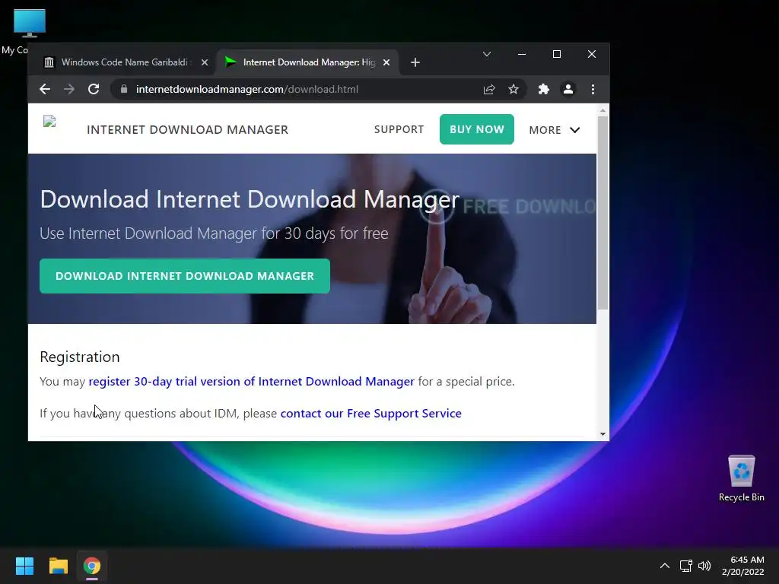Click the scrollbar up arrow
Screen dimensions: 779x584
click(x=603, y=110)
